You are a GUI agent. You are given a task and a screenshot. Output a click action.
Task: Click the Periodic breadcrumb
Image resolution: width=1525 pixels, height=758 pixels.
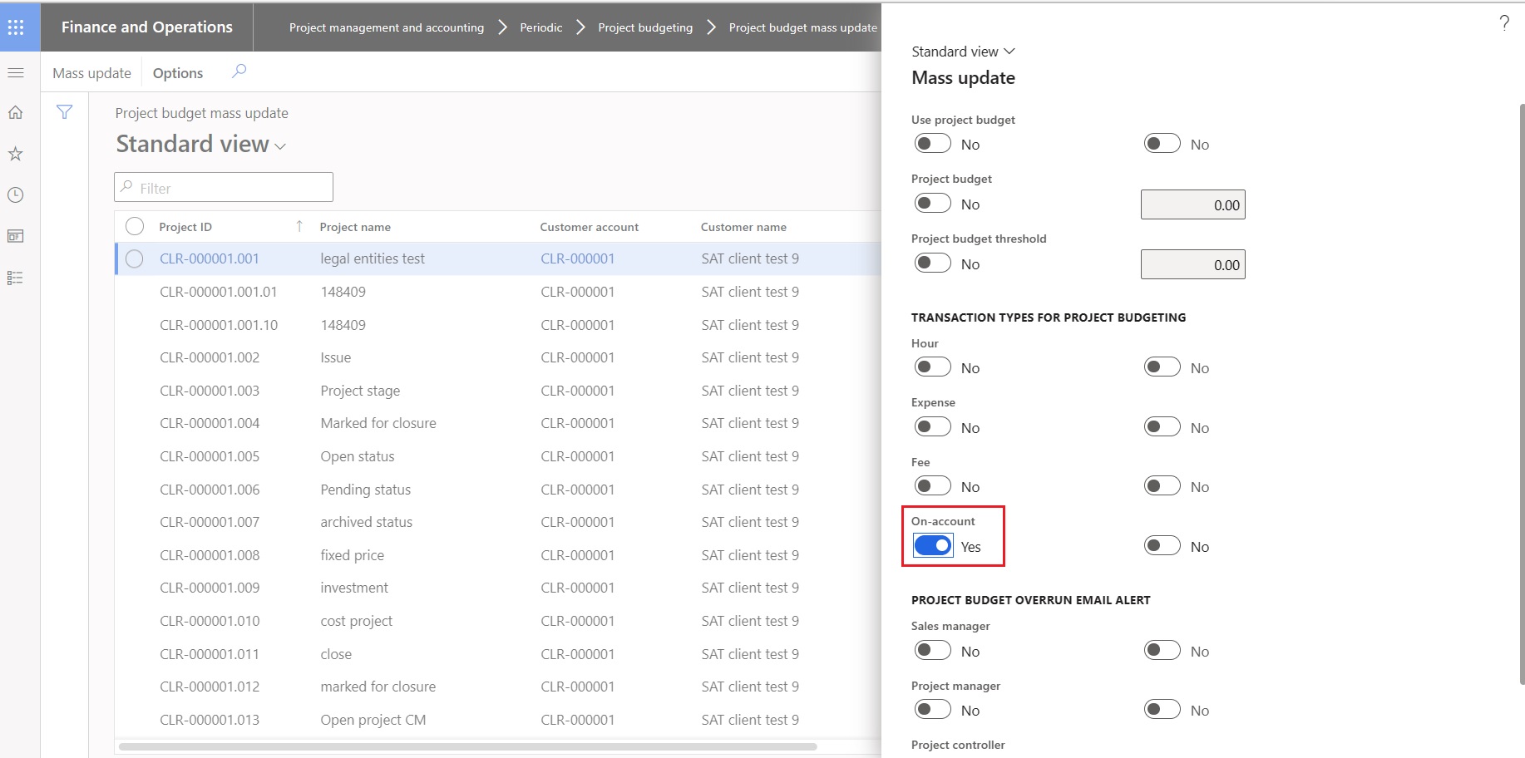coord(541,27)
